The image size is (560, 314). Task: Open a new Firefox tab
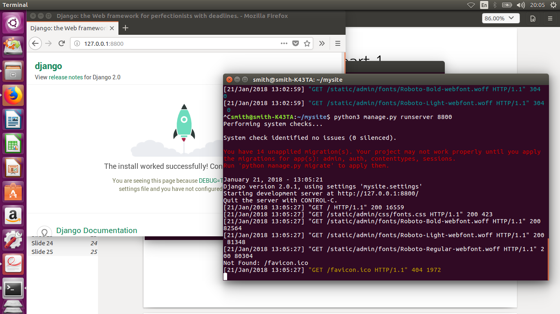125,28
